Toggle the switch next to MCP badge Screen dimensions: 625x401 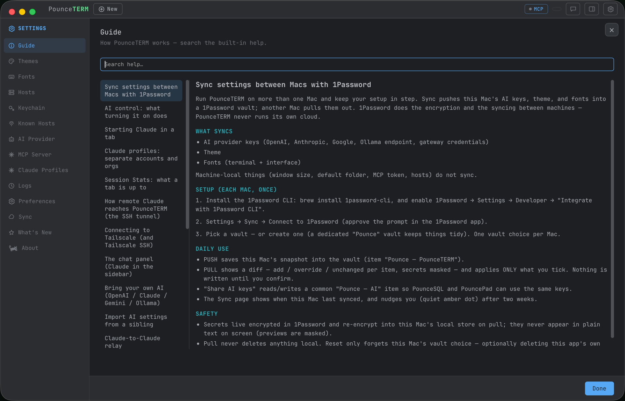[x=557, y=9]
